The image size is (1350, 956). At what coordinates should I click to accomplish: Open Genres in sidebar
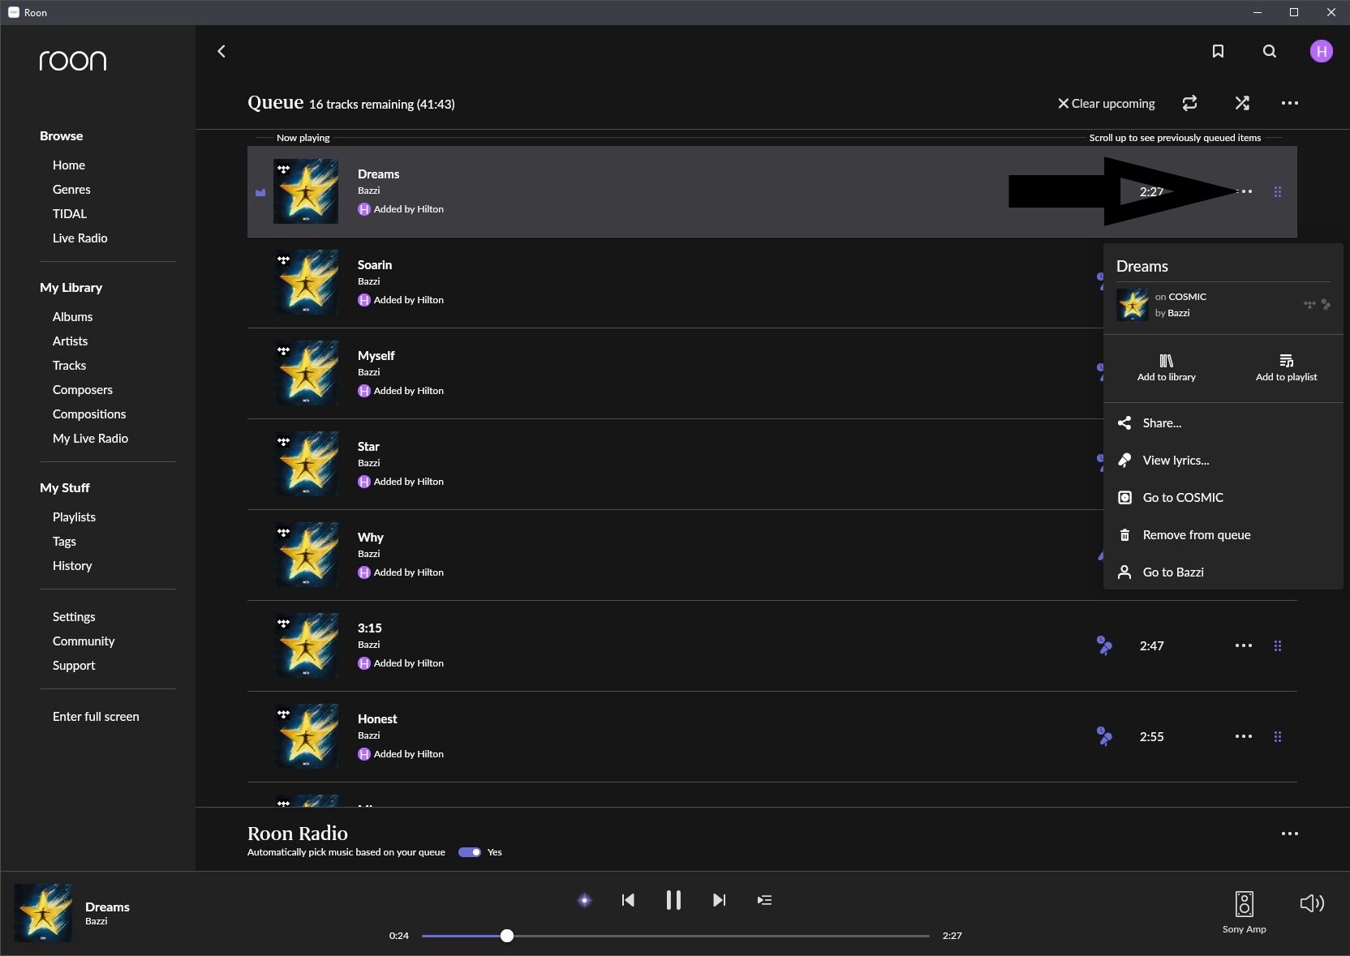tap(71, 190)
